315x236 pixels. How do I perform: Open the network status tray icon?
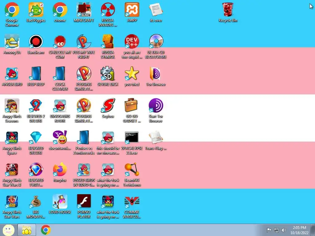click(277, 230)
